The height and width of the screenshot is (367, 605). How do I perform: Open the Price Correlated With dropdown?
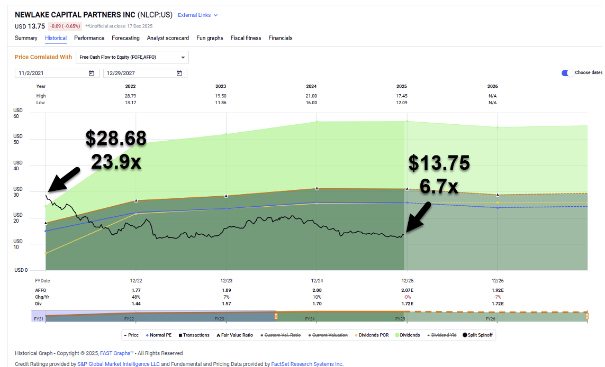click(132, 57)
